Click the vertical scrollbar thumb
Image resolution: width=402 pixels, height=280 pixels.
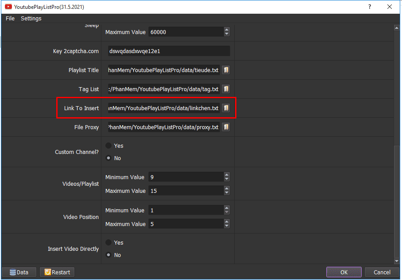coord(397,202)
